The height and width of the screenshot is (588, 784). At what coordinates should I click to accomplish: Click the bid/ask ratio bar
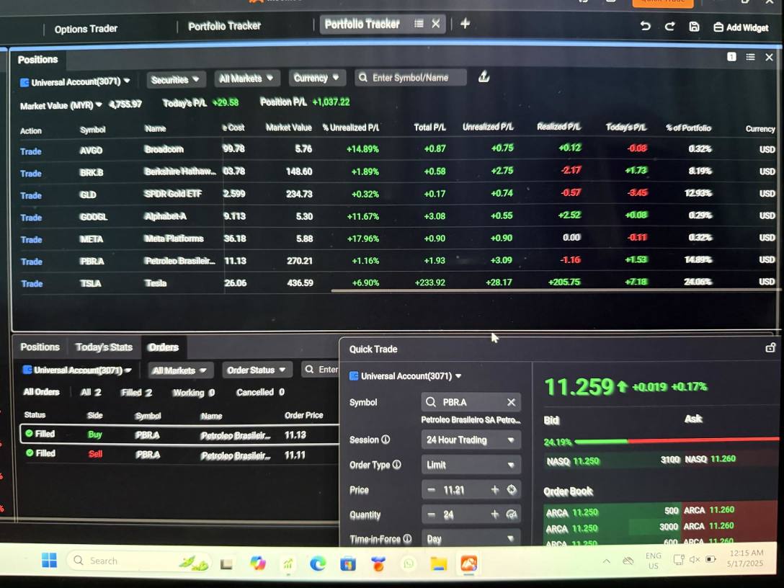(x=677, y=440)
